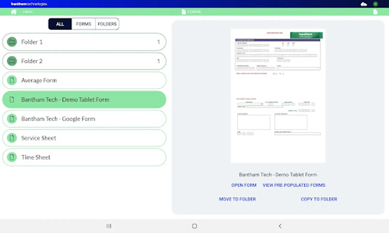The width and height of the screenshot is (389, 233).
Task: Select 'Bantham Tech - Demo Tablet Form' row
Action: [x=84, y=99]
